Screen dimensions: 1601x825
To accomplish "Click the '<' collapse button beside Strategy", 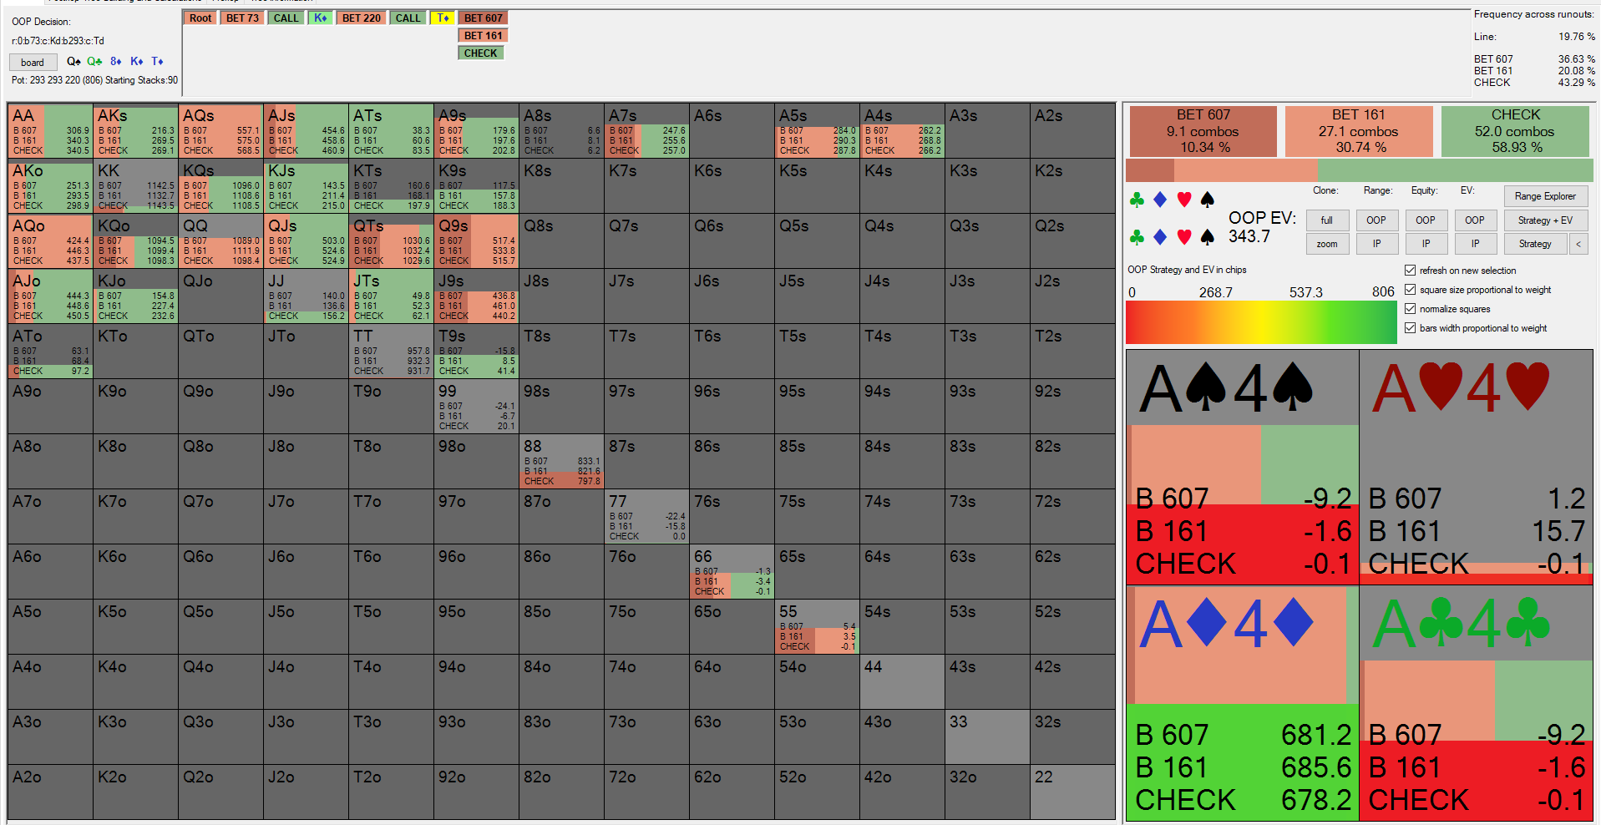I will [x=1578, y=244].
